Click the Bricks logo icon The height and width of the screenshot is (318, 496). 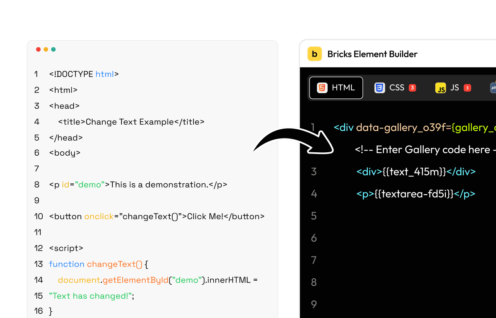click(x=315, y=54)
